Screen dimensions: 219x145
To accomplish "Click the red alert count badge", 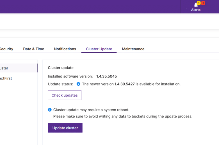I will coord(203,3).
